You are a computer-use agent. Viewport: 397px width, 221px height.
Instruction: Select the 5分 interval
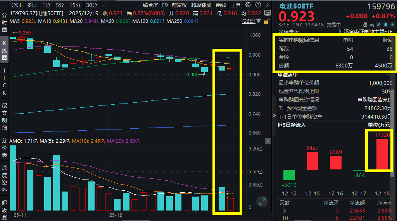click(60, 5)
